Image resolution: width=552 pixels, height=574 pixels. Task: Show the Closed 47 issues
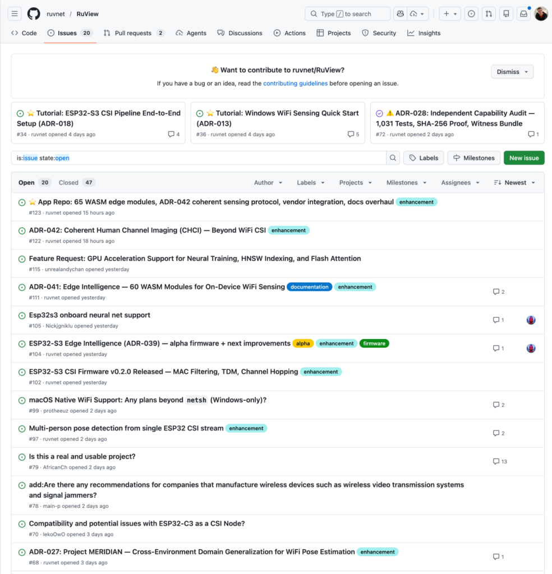click(77, 183)
